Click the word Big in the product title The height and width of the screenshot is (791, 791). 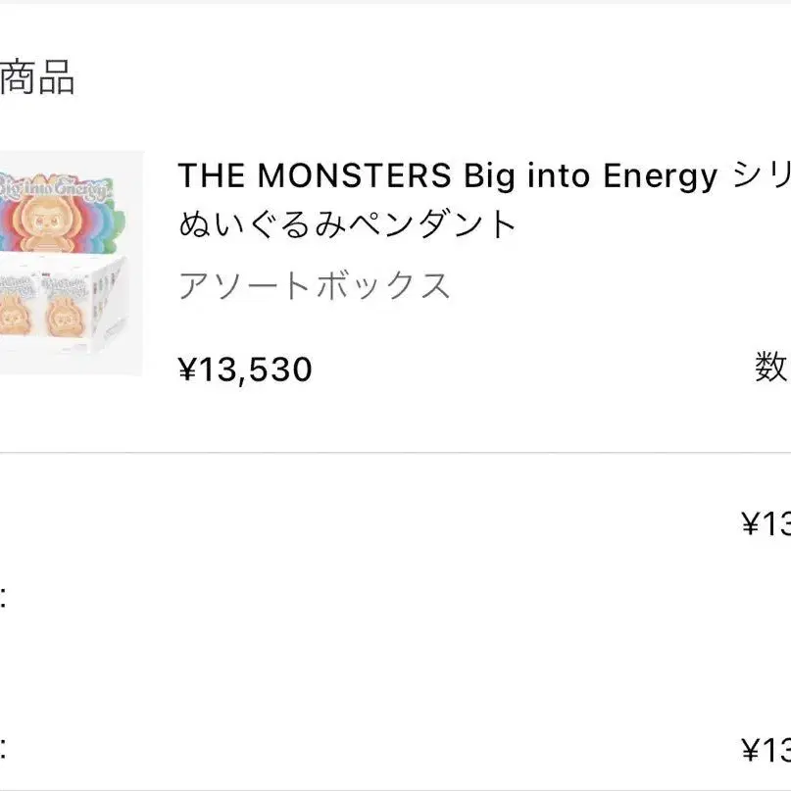(487, 176)
